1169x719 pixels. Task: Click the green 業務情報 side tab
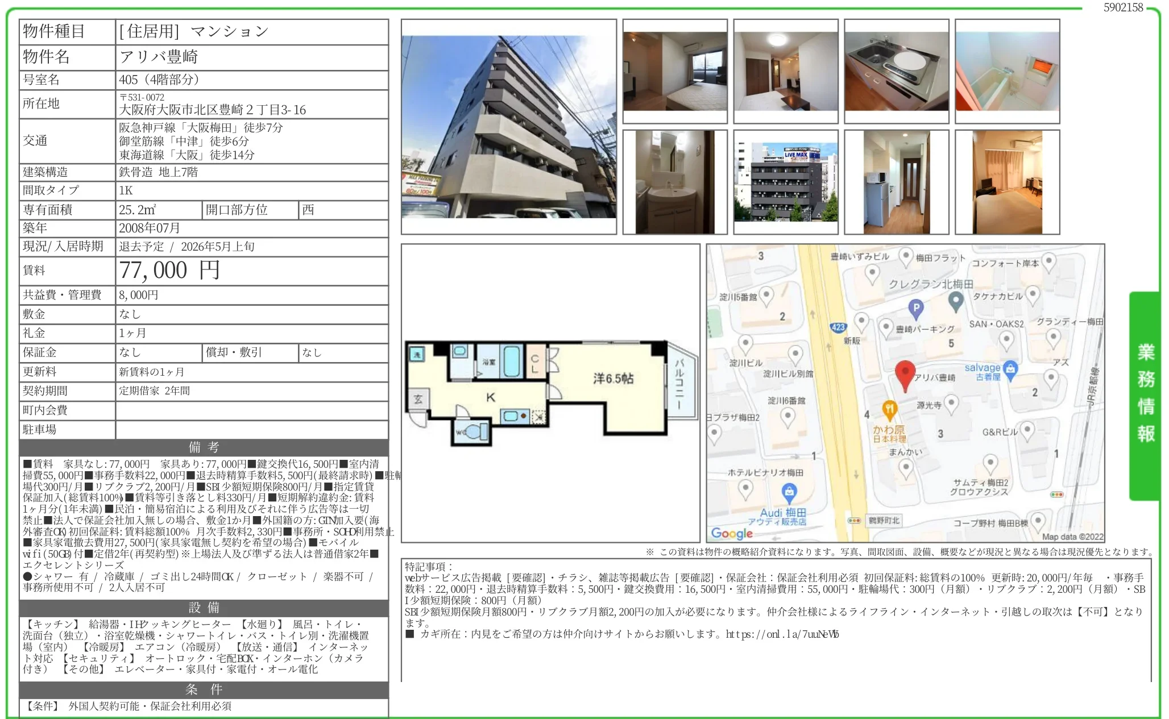point(1145,394)
